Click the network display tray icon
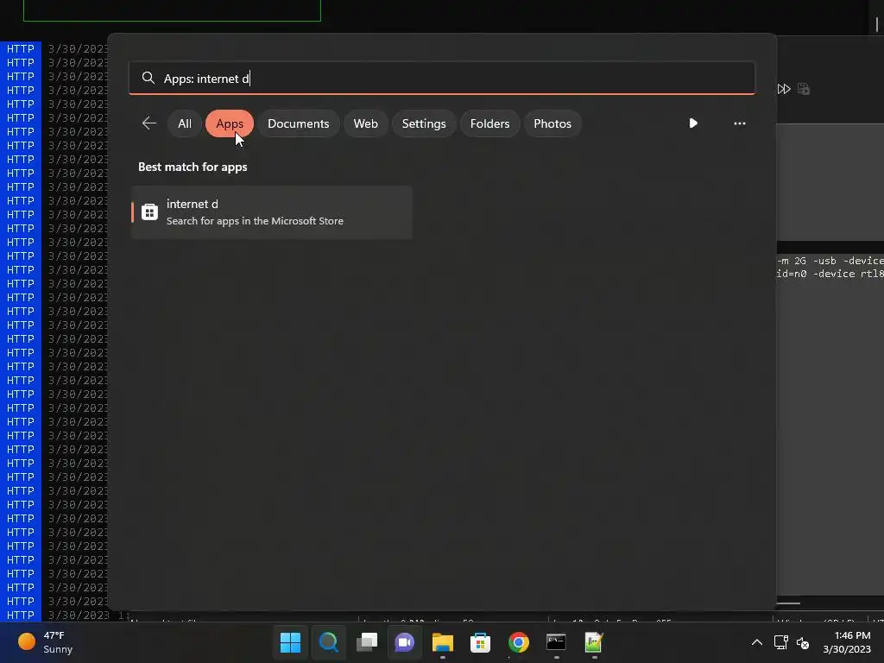 (780, 642)
